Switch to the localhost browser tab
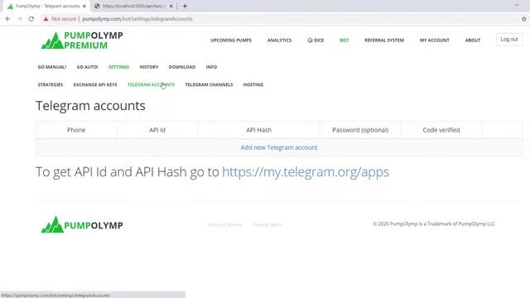Image resolution: width=530 pixels, height=298 pixels. click(133, 6)
